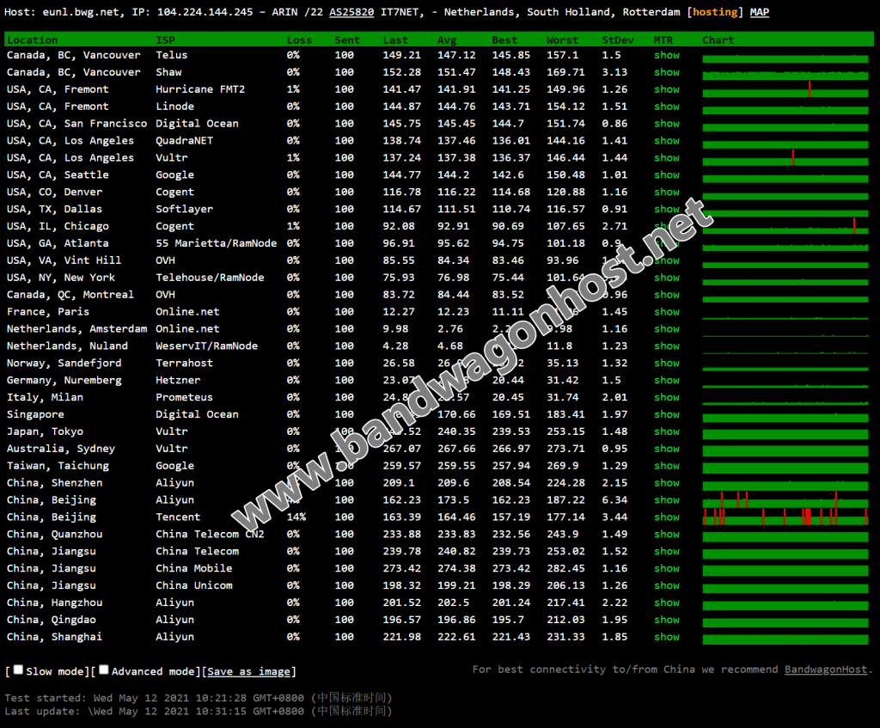Select the "Last update" timestamp line
The image size is (880, 728).
point(199,711)
